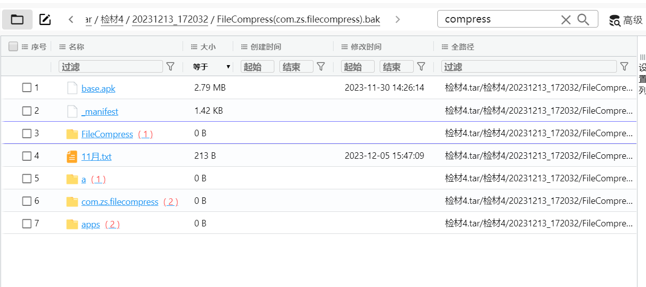Clear the search box with X icon
The width and height of the screenshot is (646, 287).
[566, 20]
